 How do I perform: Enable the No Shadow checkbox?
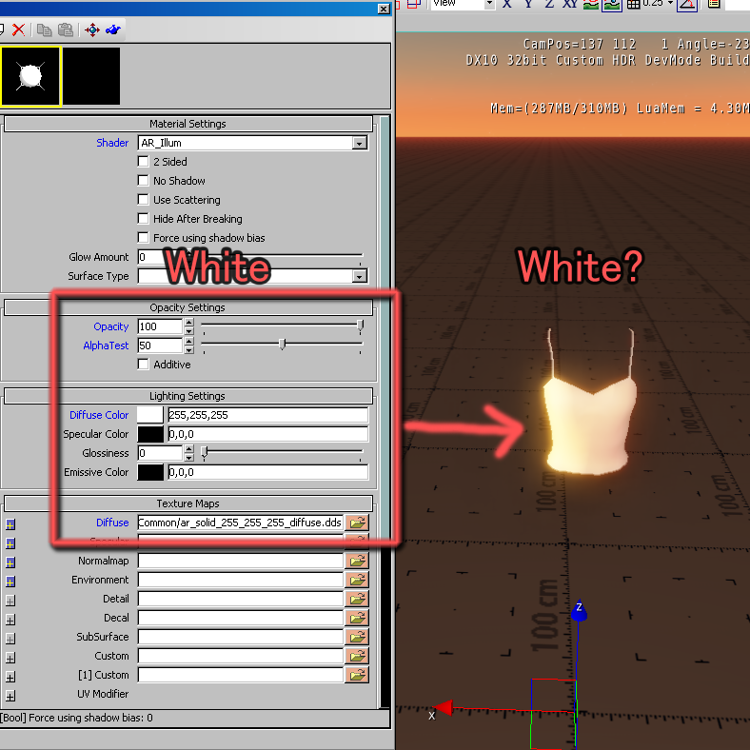coord(143,180)
